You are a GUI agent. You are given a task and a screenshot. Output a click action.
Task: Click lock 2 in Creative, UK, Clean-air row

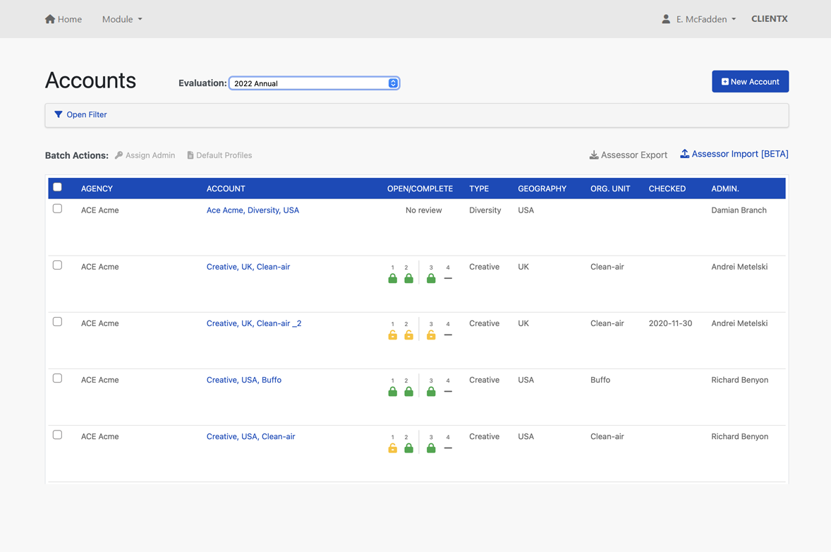pyautogui.click(x=408, y=278)
